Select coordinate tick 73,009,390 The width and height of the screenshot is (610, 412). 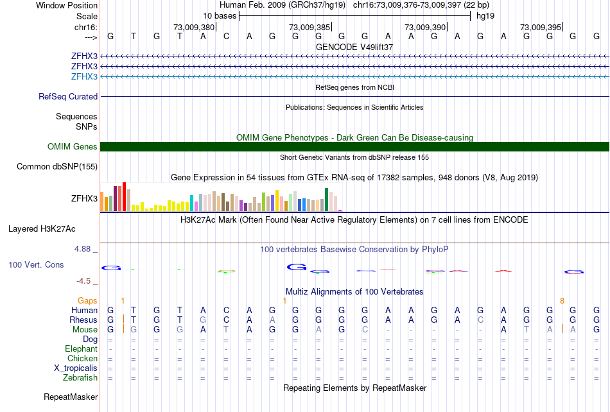pos(425,27)
